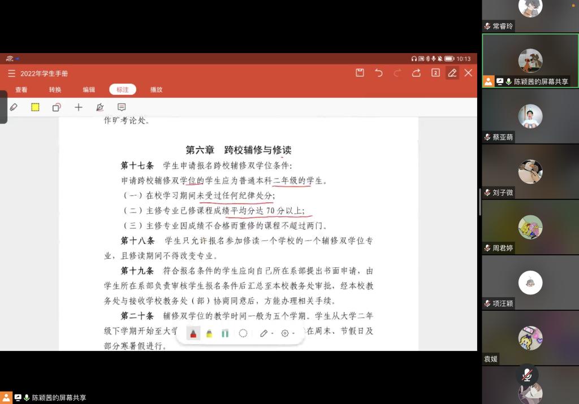Select the 标注 tab
The image size is (579, 404).
(123, 90)
